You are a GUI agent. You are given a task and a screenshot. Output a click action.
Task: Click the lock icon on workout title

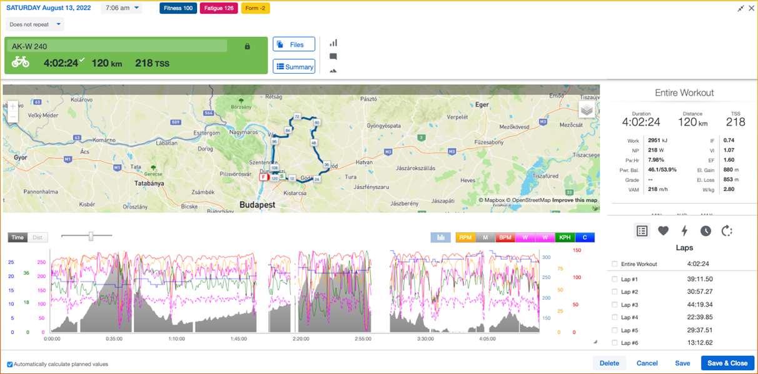point(247,46)
